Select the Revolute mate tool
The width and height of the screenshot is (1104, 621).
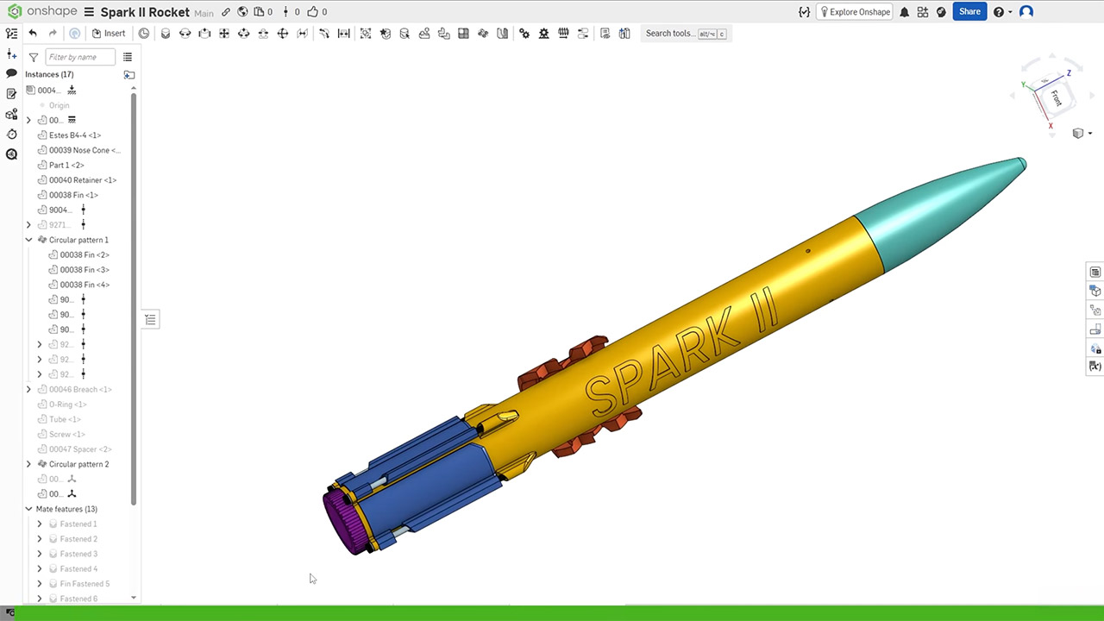click(185, 34)
